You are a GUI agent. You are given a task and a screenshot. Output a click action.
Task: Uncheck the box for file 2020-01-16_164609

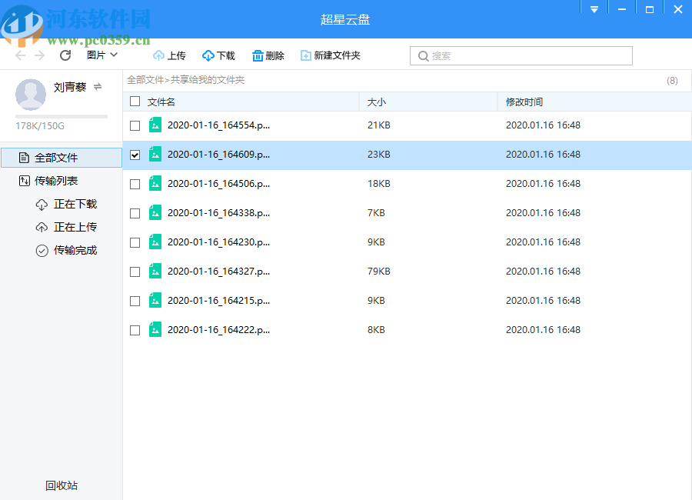(135, 155)
